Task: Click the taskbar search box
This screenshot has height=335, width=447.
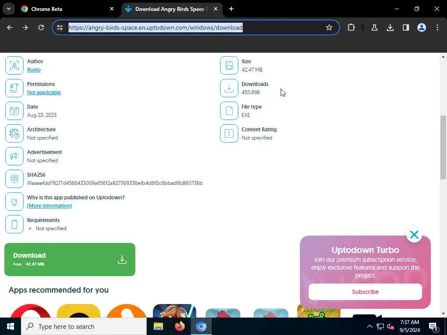Action: [x=84, y=326]
